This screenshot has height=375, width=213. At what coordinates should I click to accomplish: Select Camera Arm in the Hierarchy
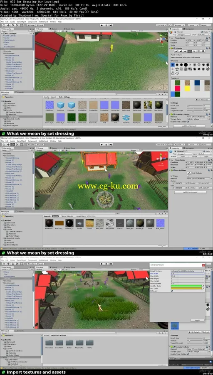click(x=9, y=40)
